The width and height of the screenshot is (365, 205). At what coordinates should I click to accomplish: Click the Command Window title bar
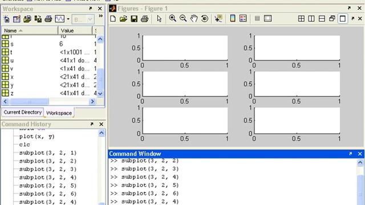(x=236, y=154)
